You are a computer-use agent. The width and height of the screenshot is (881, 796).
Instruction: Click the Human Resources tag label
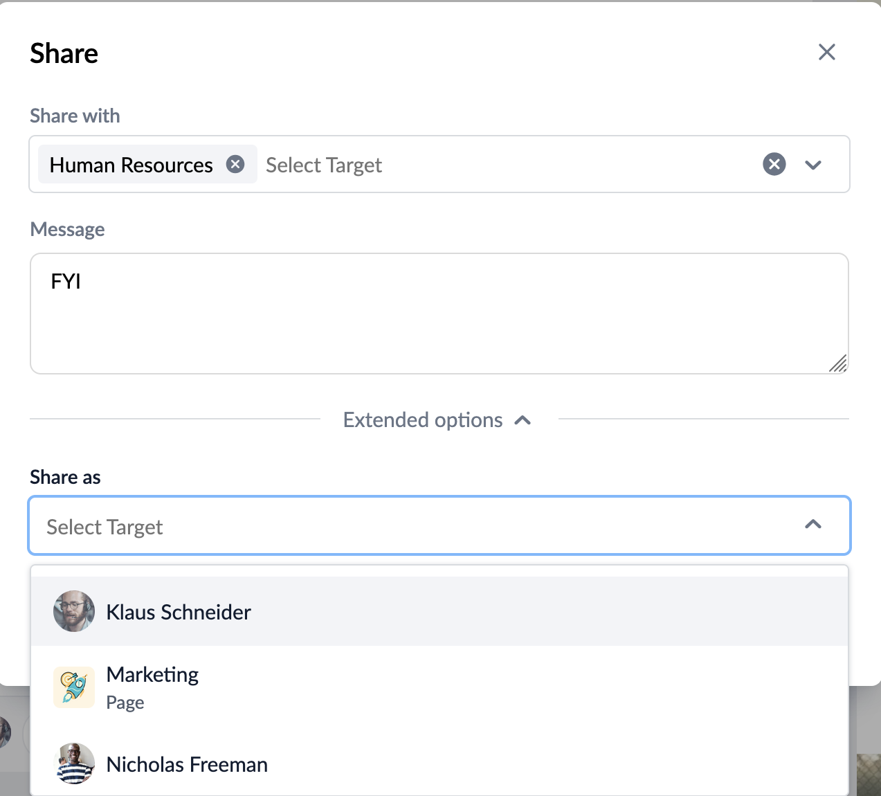pos(131,165)
